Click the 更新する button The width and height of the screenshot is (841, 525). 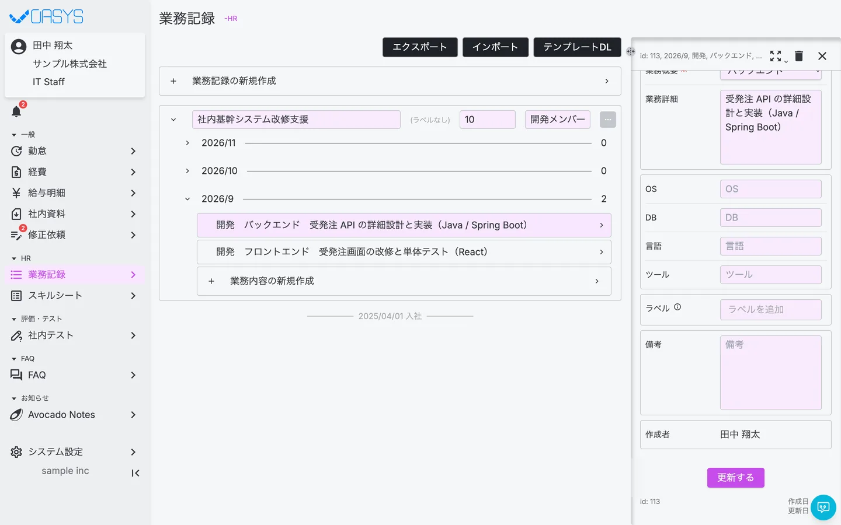736,478
